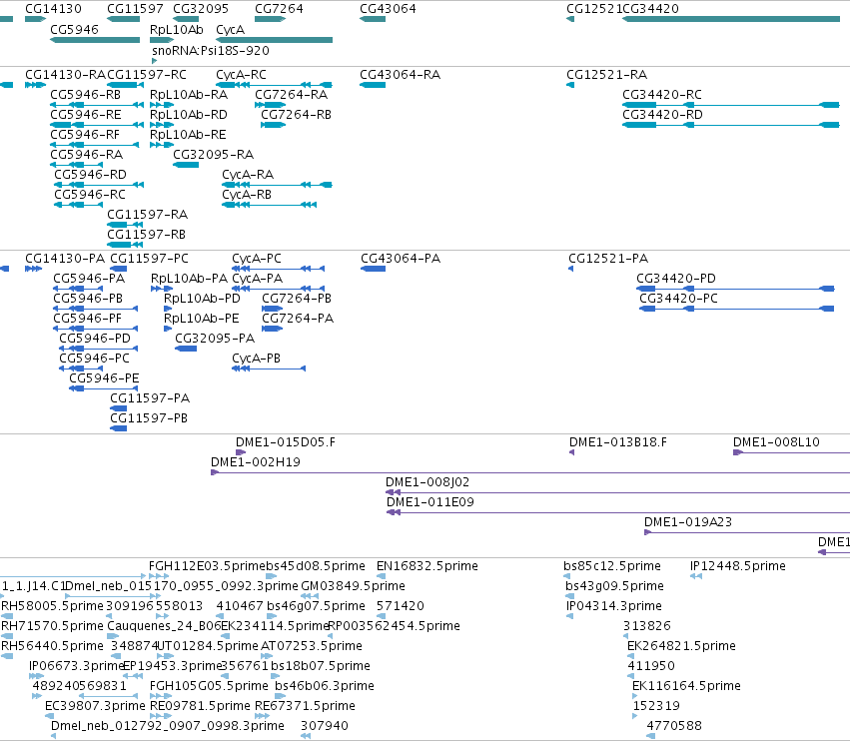Select protein label CycA-PB
Viewport: 850px width, 741px height.
pos(256,359)
